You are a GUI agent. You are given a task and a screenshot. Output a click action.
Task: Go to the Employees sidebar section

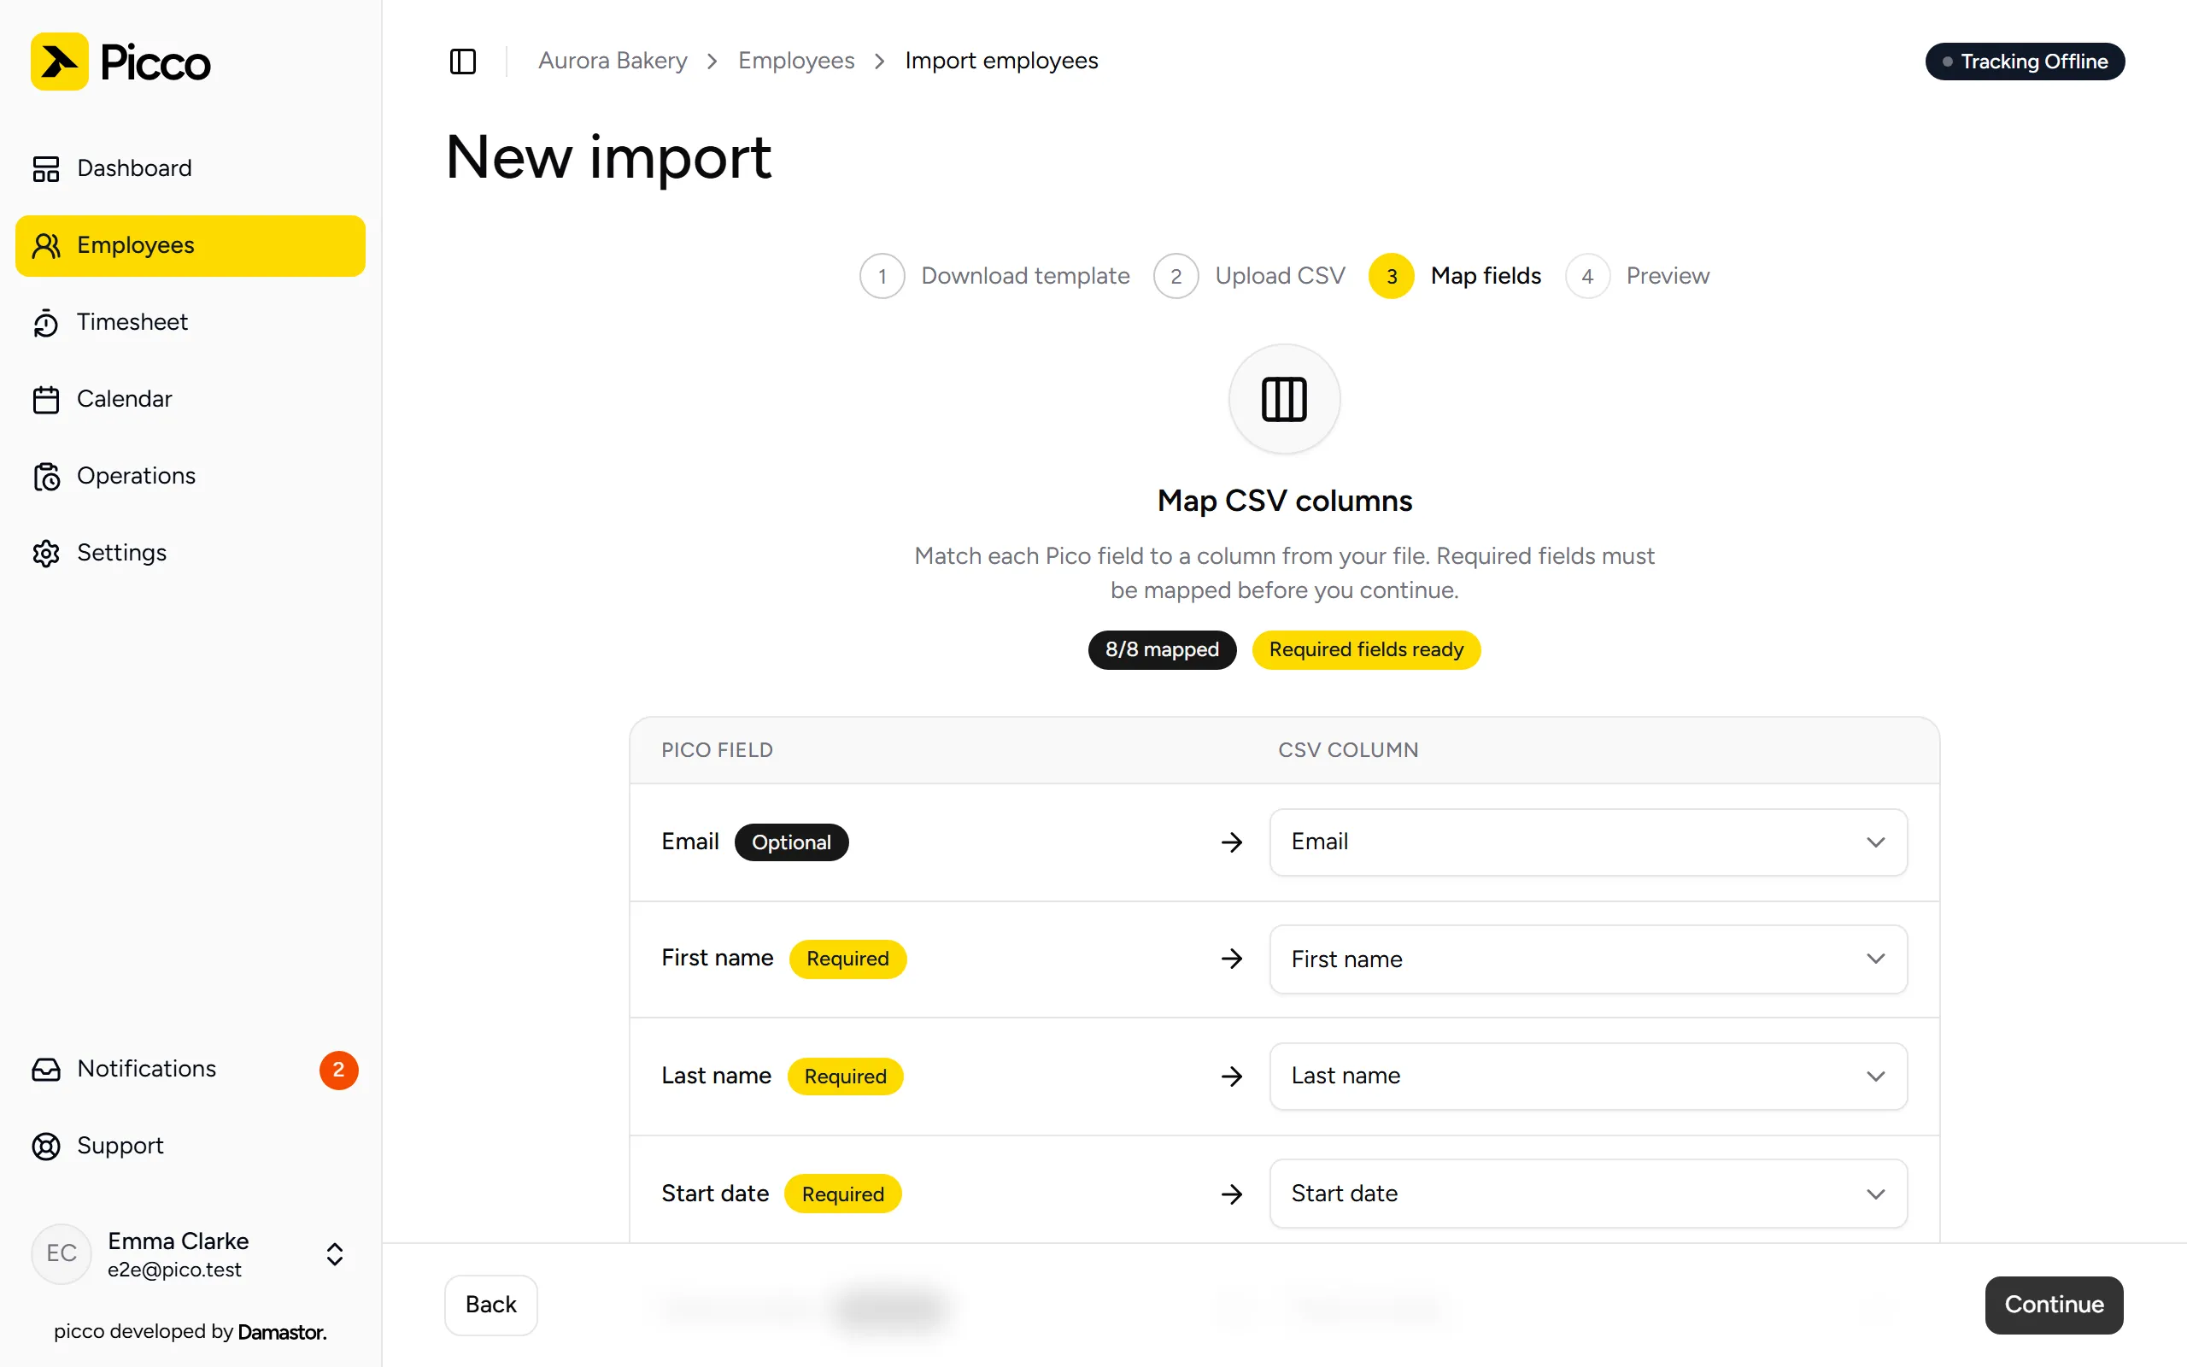(x=190, y=245)
